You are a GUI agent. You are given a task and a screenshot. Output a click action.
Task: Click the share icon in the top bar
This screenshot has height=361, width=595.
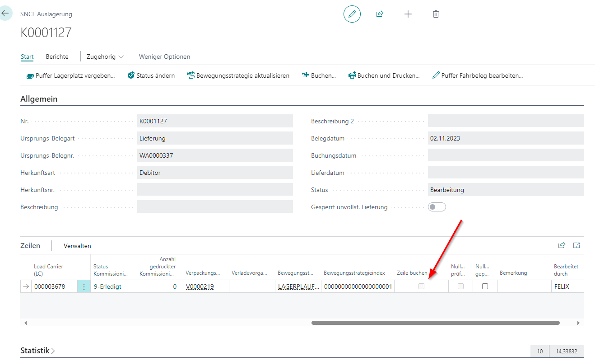pos(380,14)
